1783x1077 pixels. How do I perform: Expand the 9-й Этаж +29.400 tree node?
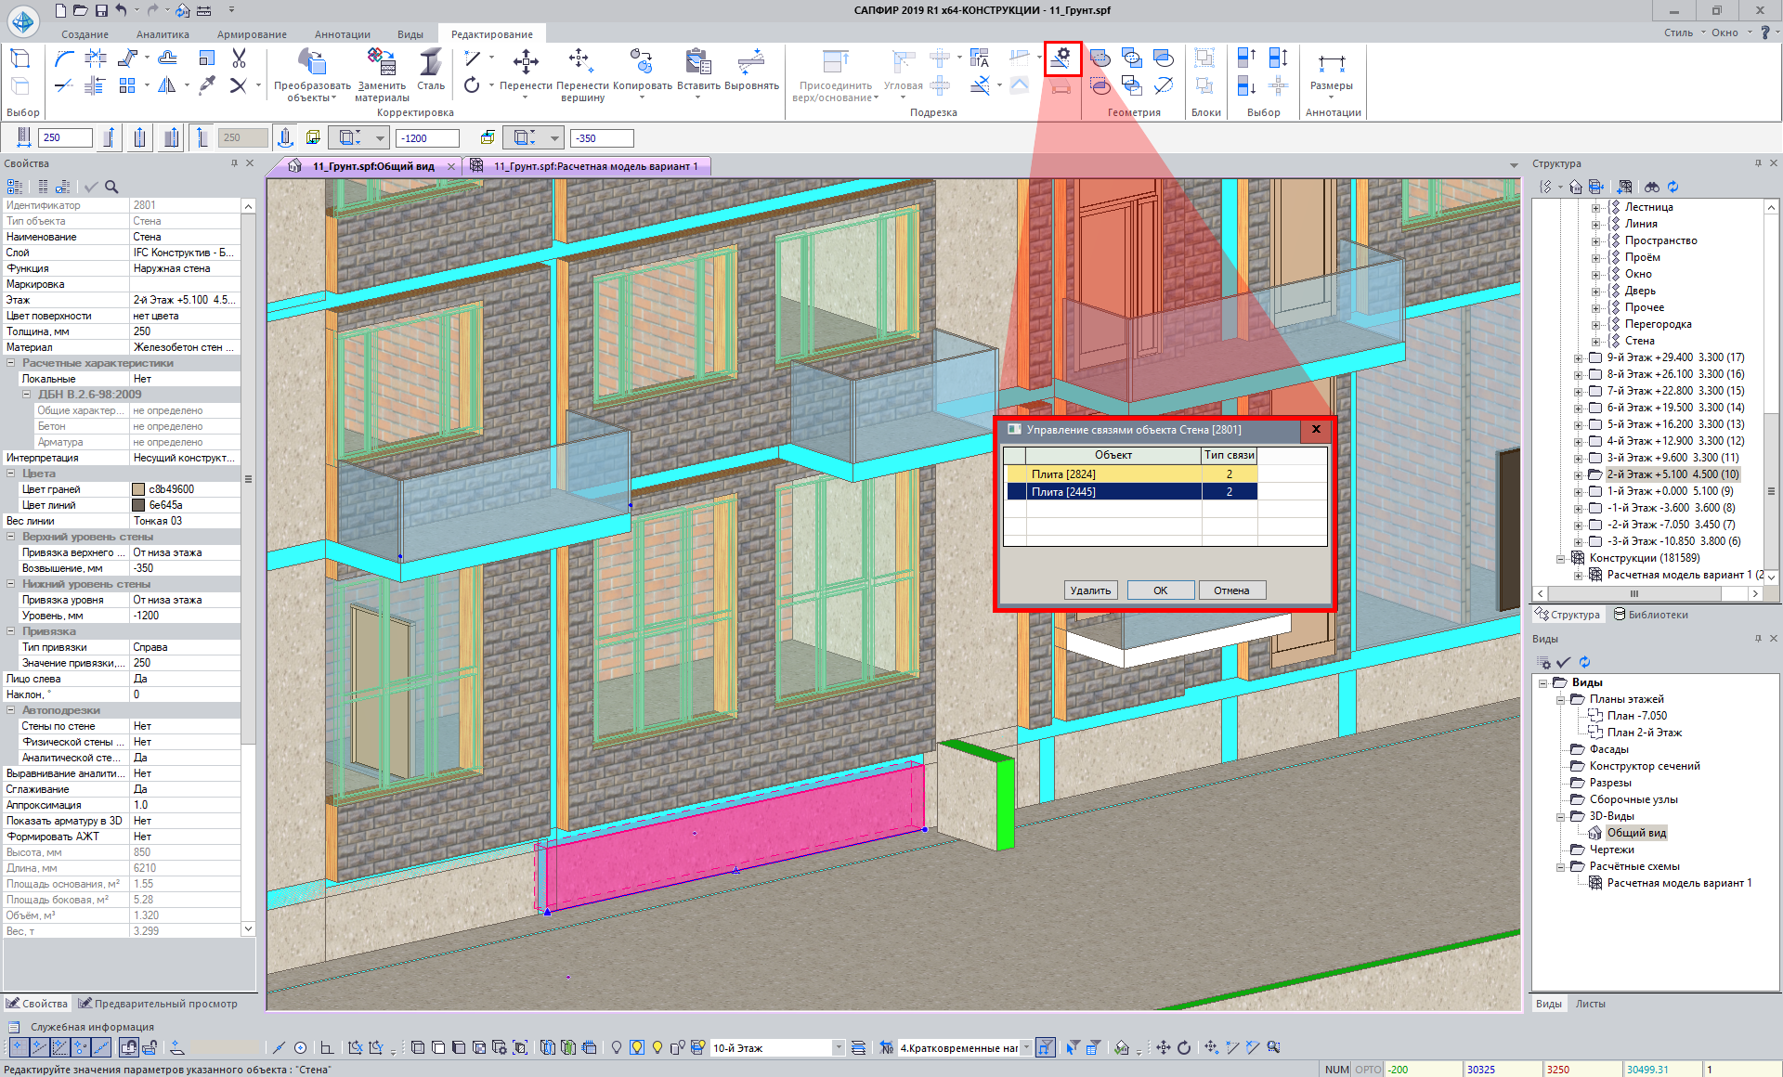(x=1578, y=357)
